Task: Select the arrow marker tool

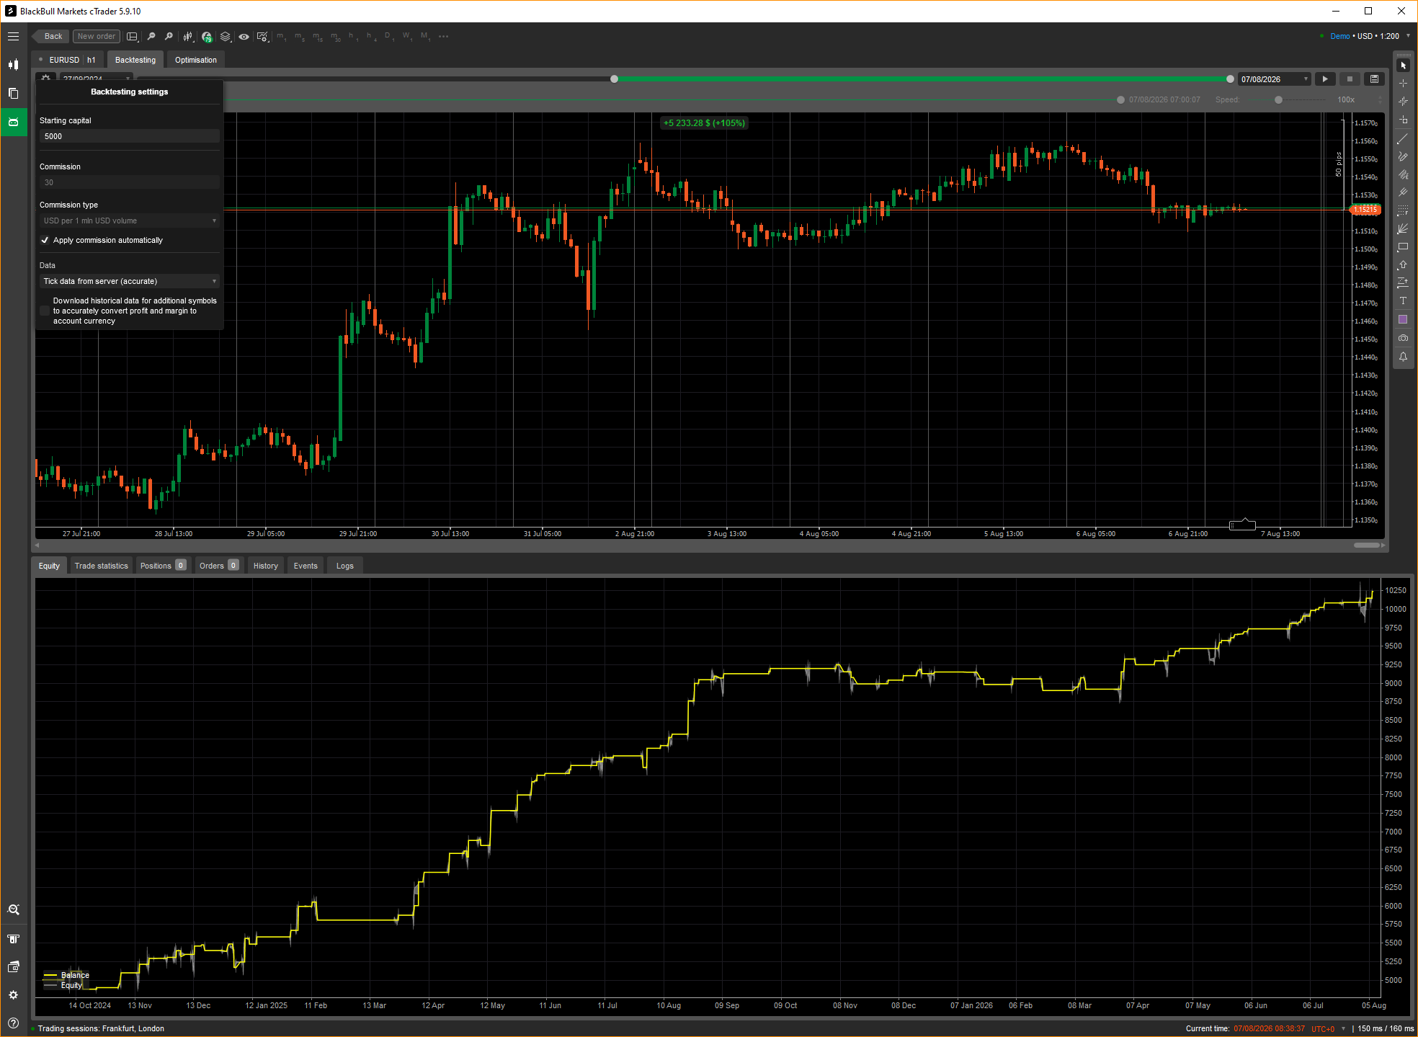Action: pos(1403,265)
